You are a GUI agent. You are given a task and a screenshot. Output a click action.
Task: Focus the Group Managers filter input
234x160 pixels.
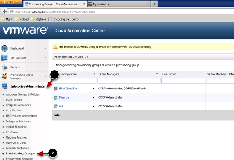coord(128,81)
